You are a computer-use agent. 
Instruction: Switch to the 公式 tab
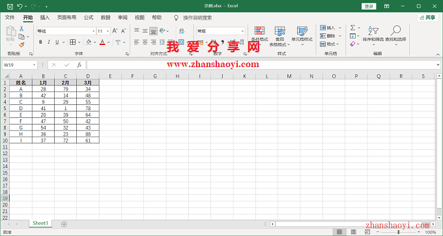click(x=89, y=18)
